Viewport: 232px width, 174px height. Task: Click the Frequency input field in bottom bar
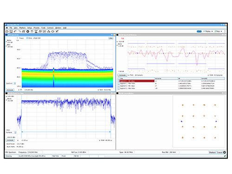[35, 152]
